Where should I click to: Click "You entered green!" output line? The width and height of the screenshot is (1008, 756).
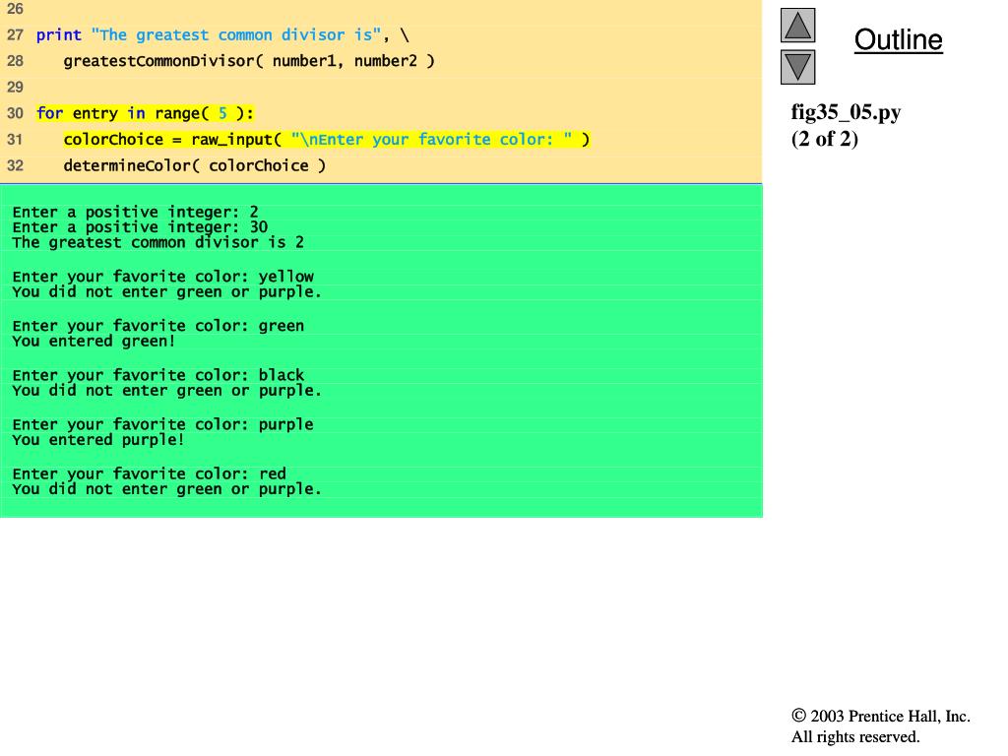tap(94, 342)
